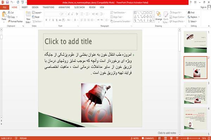Expand Shape Fill options
Screen dimensions: 211x140
pyautogui.click(x=175, y=13)
